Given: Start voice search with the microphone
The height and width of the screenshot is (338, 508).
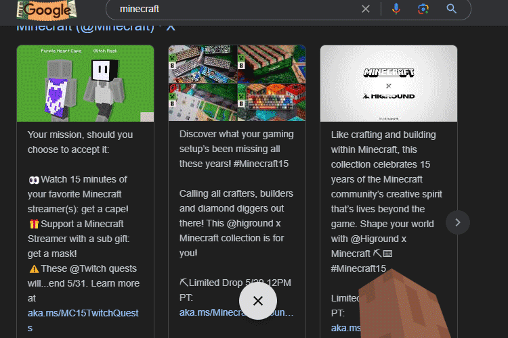Looking at the screenshot, I should click(x=396, y=9).
